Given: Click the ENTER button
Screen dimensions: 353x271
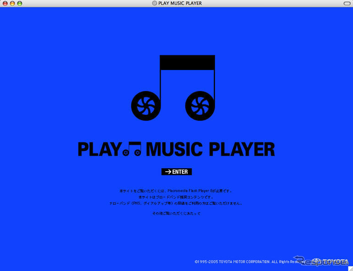Looking at the screenshot, I should (x=176, y=172).
